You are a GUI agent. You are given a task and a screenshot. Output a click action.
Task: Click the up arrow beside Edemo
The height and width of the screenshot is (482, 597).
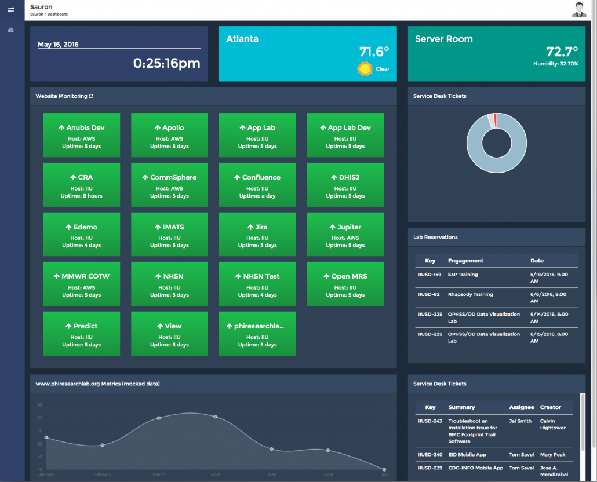click(x=68, y=227)
